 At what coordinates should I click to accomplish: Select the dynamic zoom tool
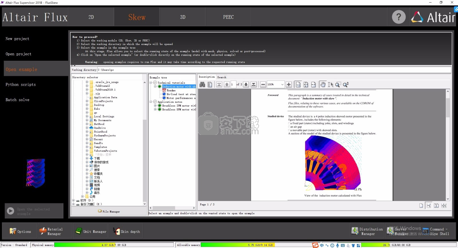click(x=346, y=84)
